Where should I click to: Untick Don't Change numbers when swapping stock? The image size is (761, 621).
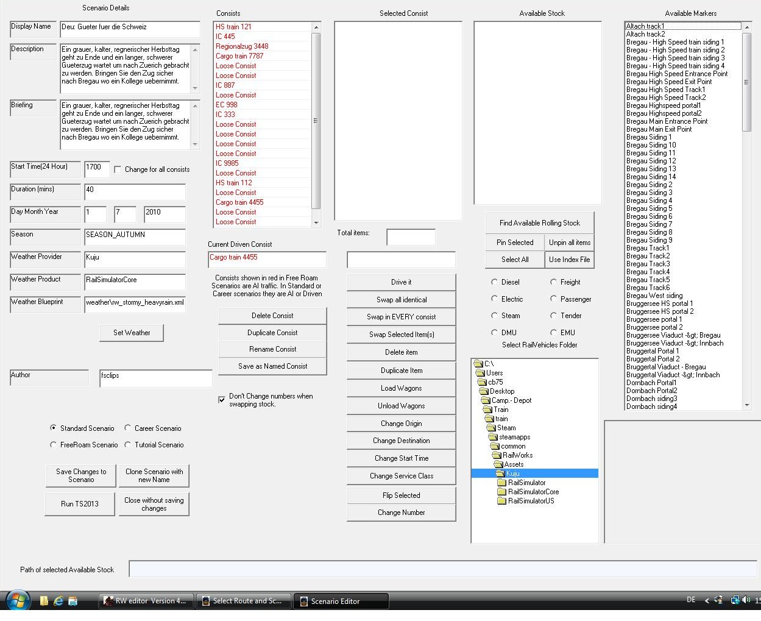[x=222, y=400]
